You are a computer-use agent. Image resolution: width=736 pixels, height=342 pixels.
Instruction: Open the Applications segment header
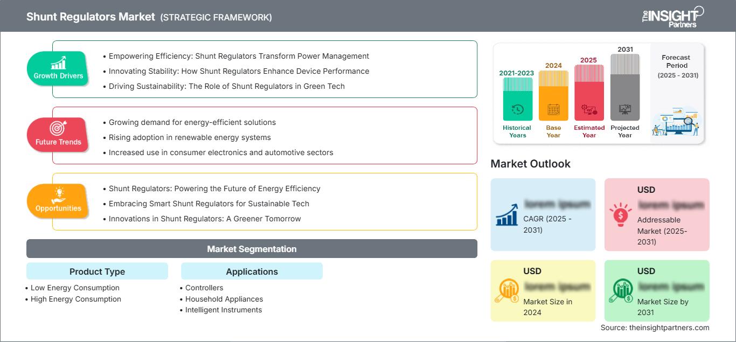coord(252,271)
